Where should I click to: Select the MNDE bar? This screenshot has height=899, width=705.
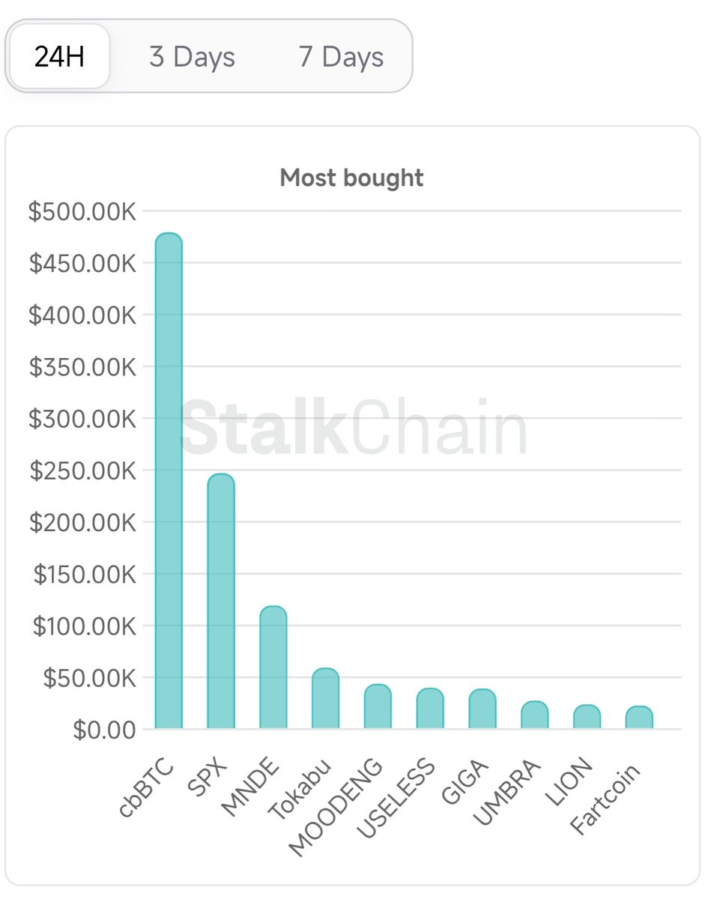[x=273, y=667]
